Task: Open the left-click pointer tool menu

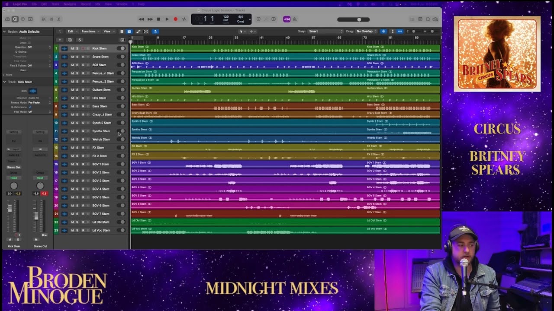Action: (x=242, y=32)
